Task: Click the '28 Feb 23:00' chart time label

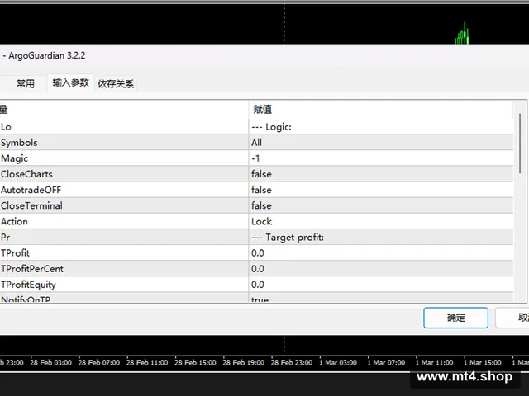Action: click(292, 363)
